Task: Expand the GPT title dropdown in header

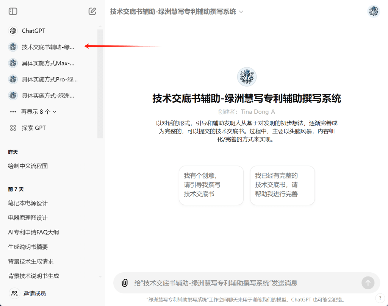Action: 241,12
